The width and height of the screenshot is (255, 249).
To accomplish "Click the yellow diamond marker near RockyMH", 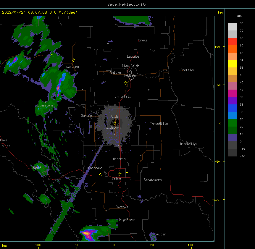I will (x=74, y=60).
